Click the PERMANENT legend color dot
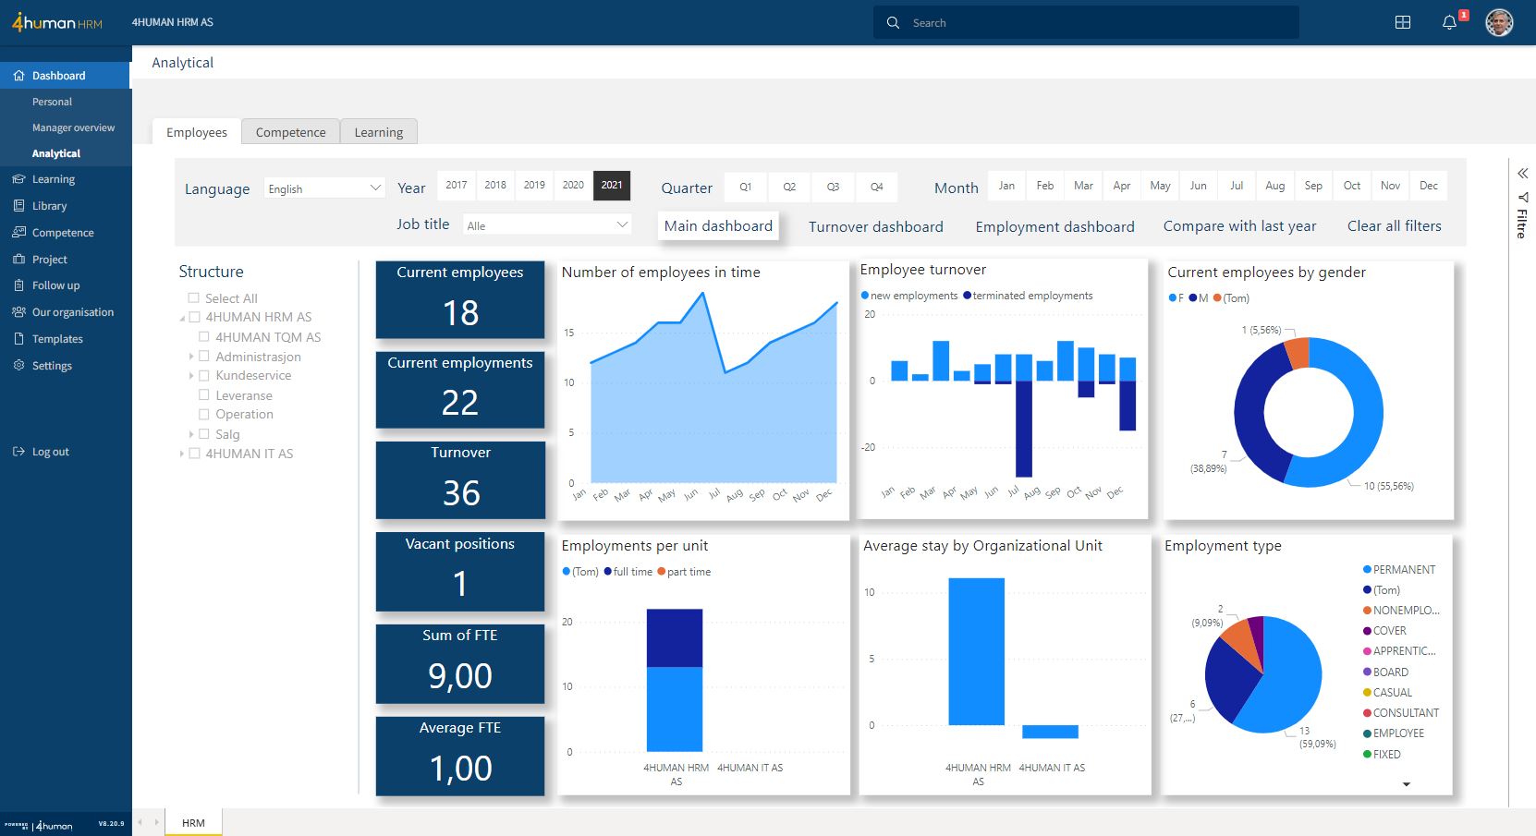This screenshot has width=1536, height=836. [x=1367, y=570]
